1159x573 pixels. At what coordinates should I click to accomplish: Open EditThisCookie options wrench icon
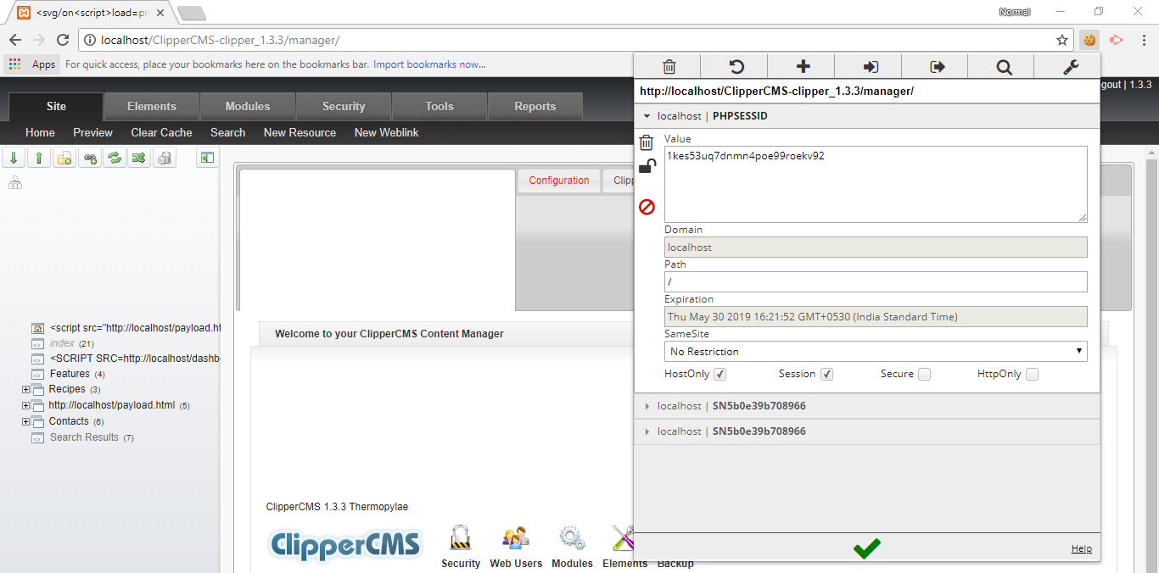pos(1070,67)
